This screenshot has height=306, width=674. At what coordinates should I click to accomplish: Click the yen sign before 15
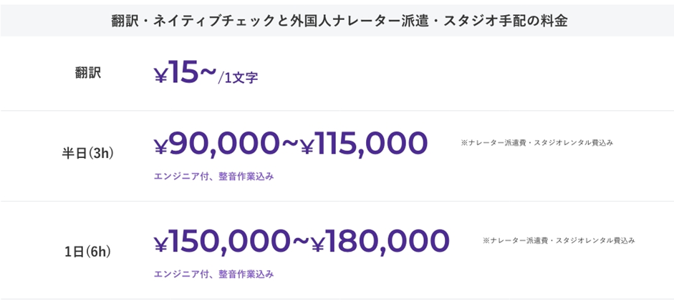[x=160, y=75]
